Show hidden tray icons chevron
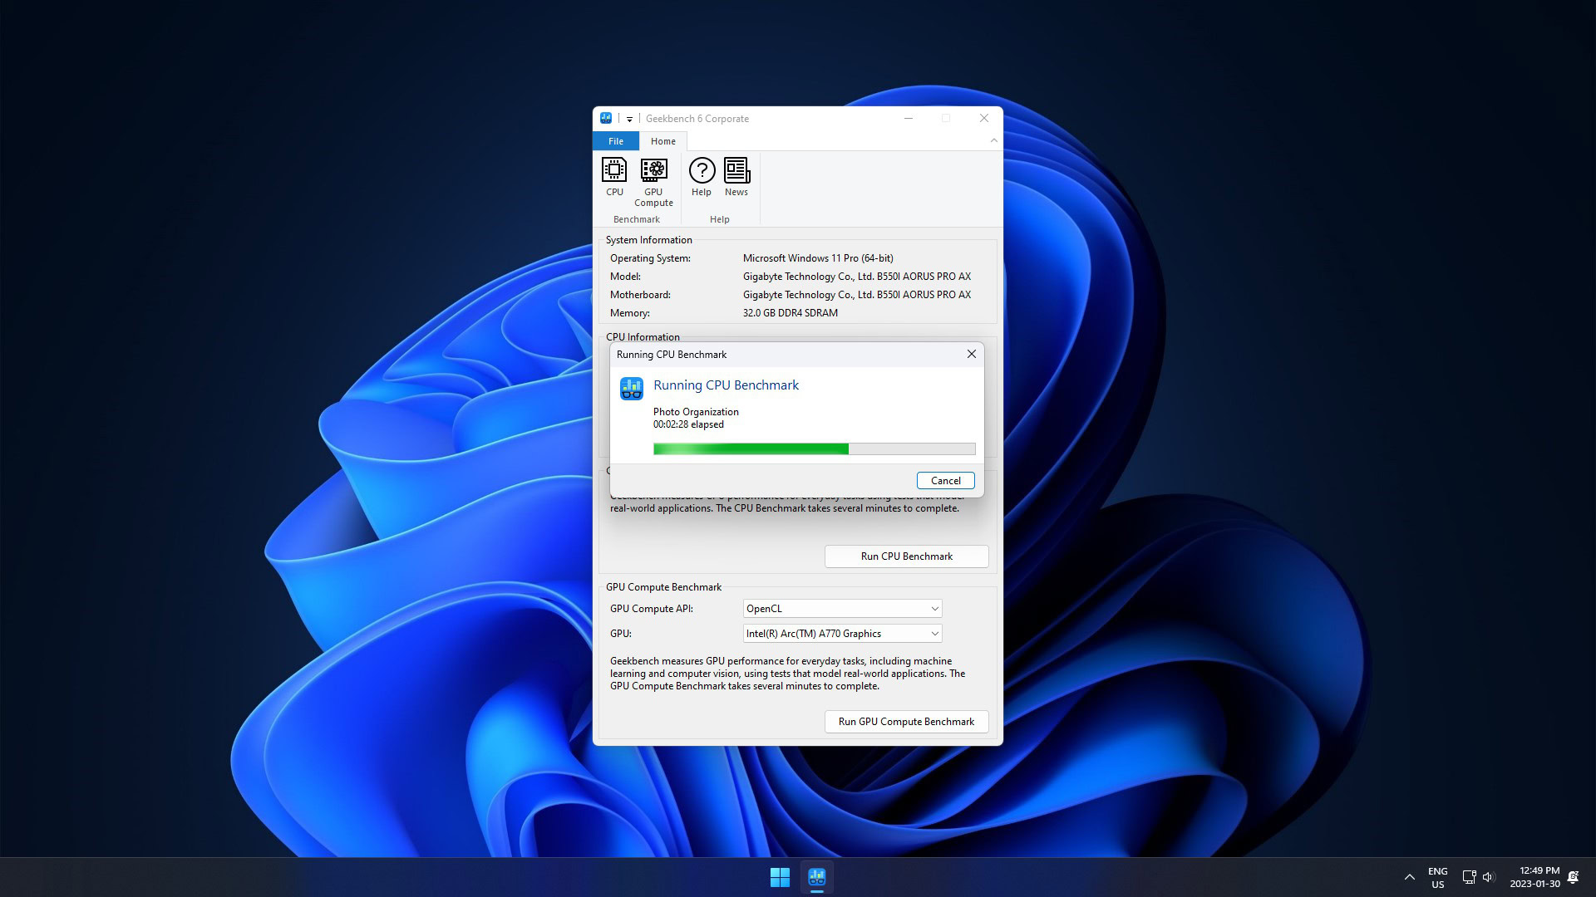The image size is (1596, 897). point(1410,877)
